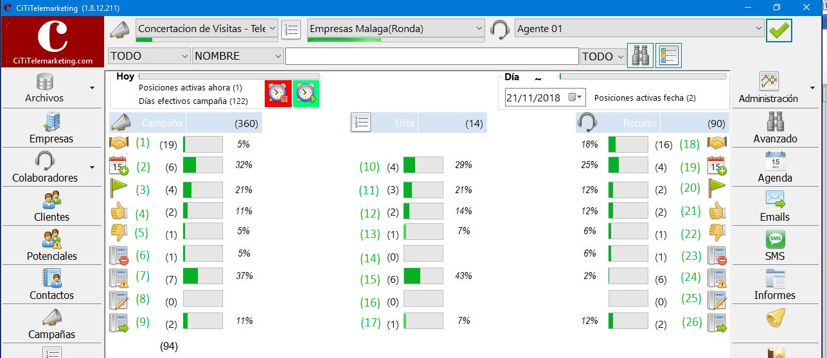Click the golden bell icon in right sidebar
Viewport: 827px width, 358px height.
click(775, 317)
